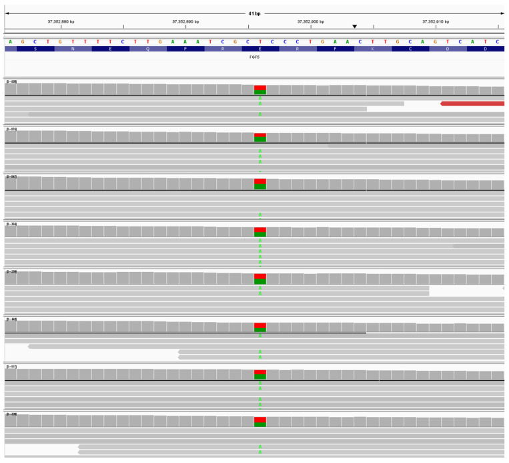Click the black triangle marker on the ruler
The height and width of the screenshot is (463, 509).
point(354,26)
